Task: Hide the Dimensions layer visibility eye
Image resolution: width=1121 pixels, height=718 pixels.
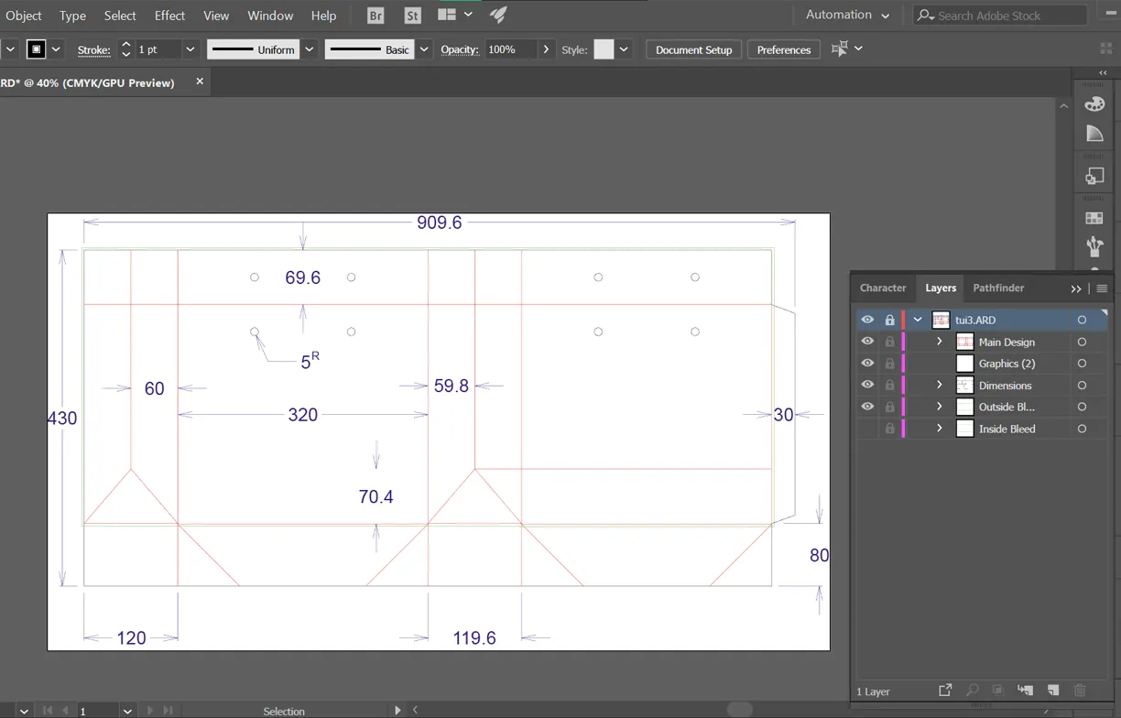Action: click(866, 385)
